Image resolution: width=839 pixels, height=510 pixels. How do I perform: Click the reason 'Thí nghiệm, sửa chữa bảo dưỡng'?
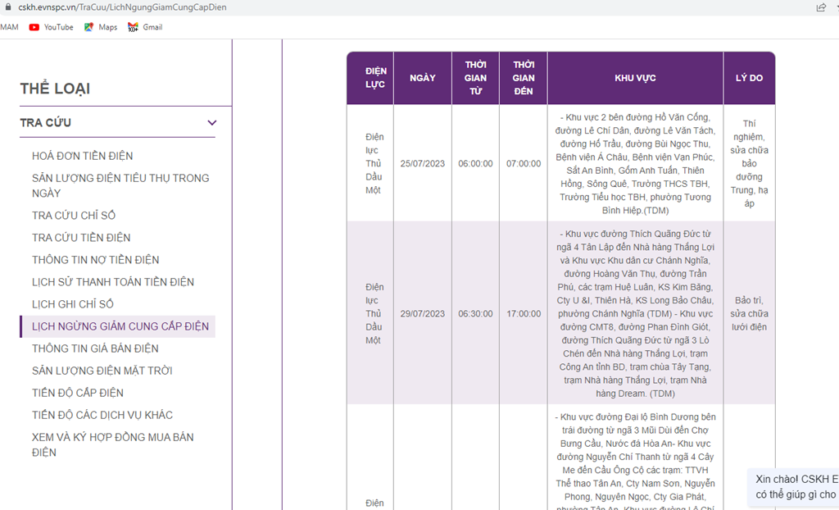[x=749, y=163]
